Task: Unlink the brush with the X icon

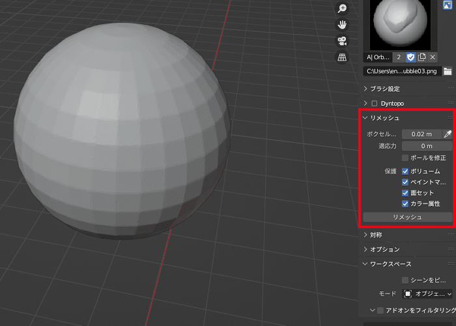Action: click(x=433, y=57)
